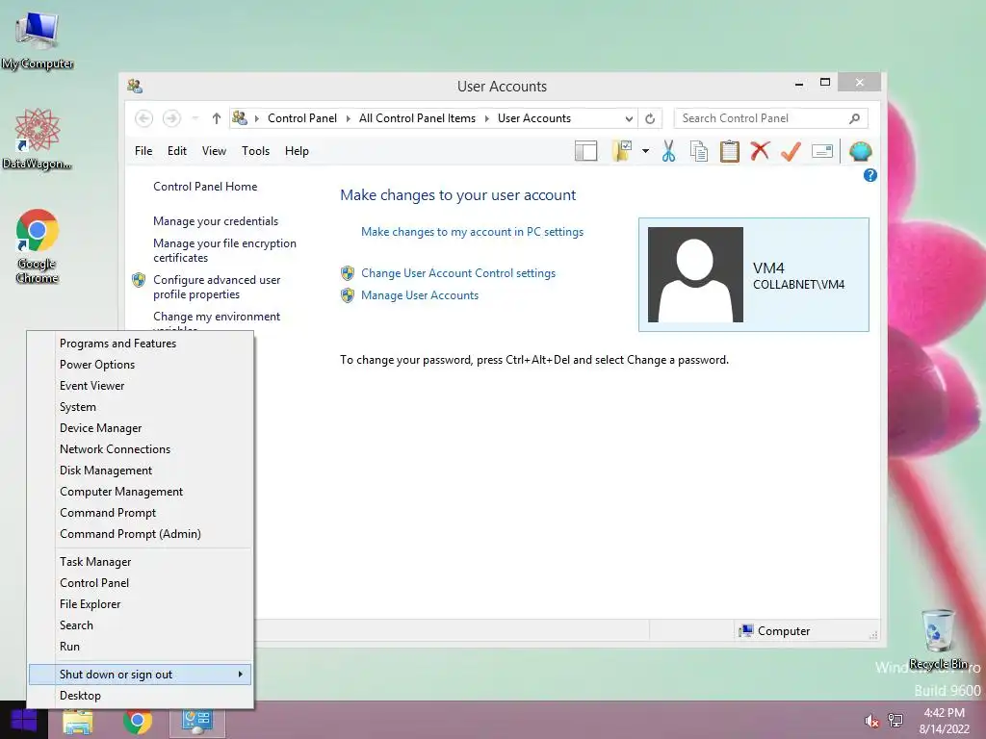
Task: Click the VM4 user account picture
Action: [695, 274]
